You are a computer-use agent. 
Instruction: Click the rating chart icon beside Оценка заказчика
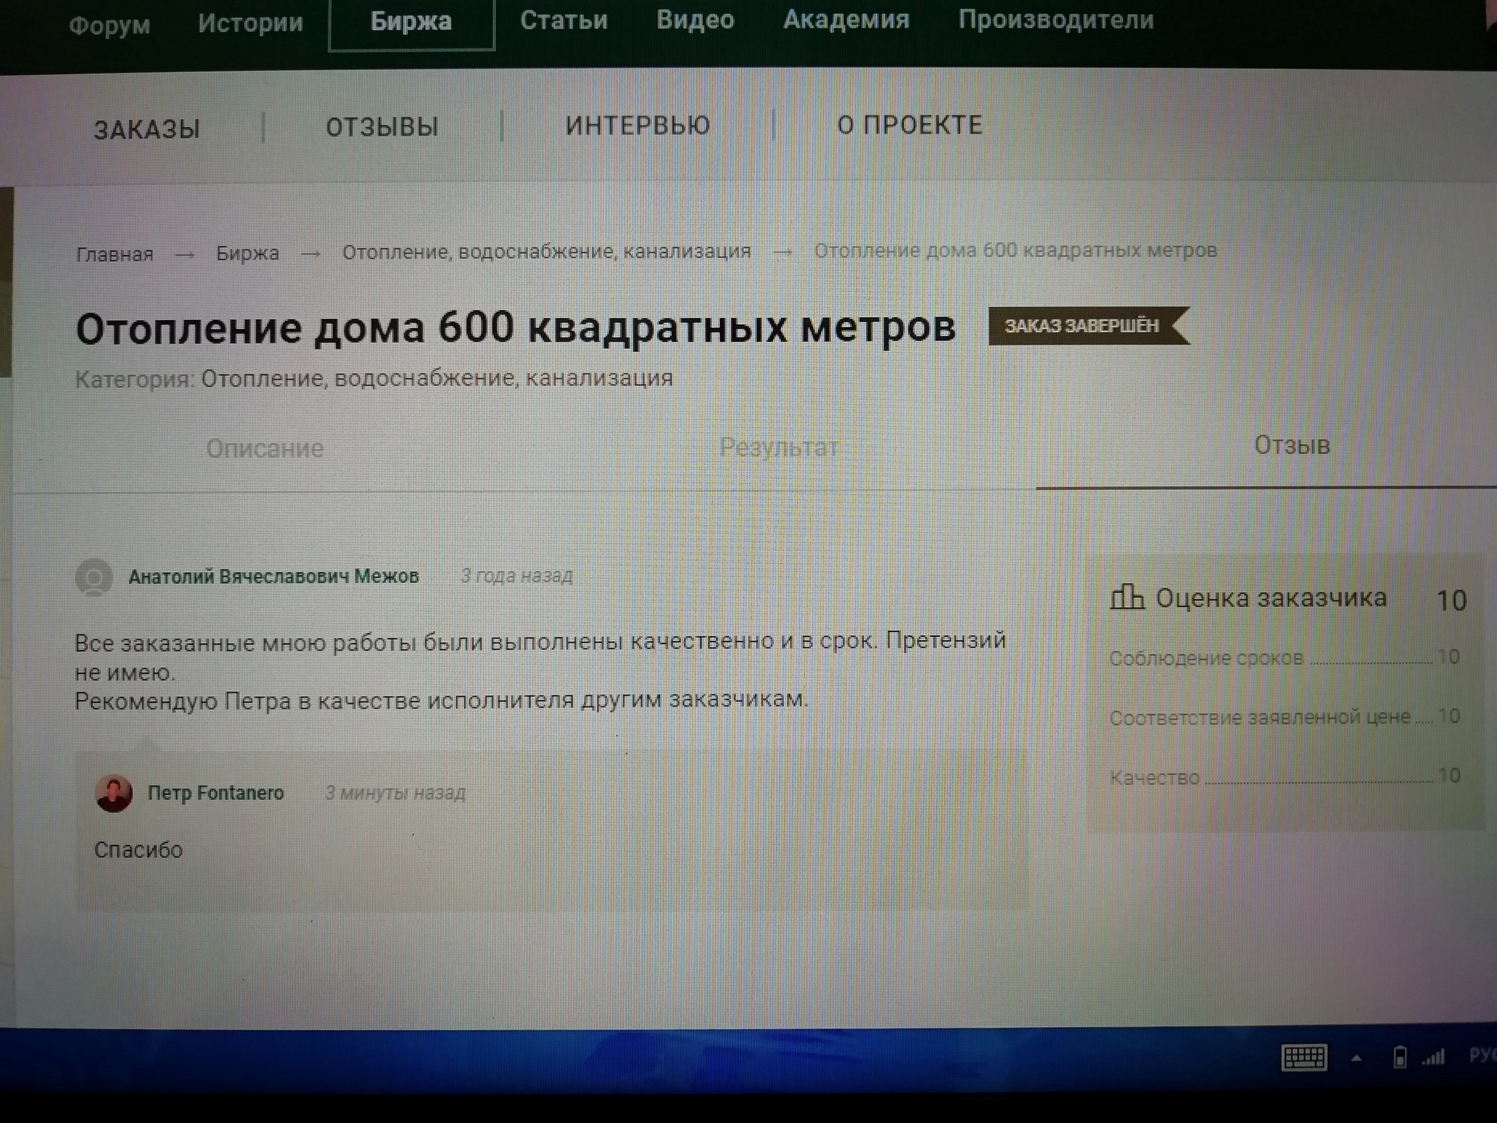tap(1127, 598)
